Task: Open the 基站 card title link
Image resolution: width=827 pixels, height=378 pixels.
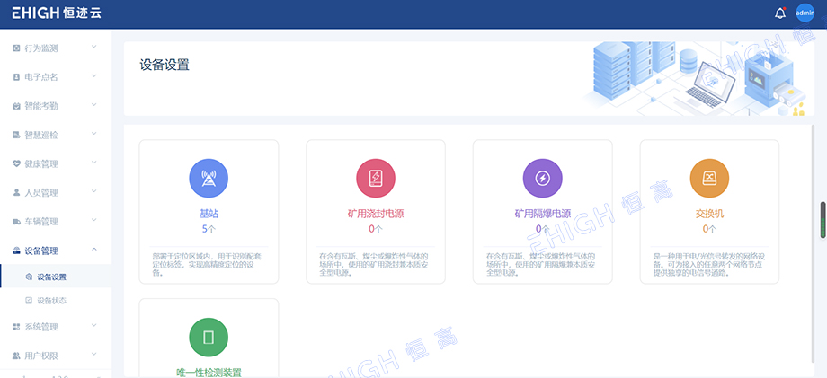Action: (209, 214)
